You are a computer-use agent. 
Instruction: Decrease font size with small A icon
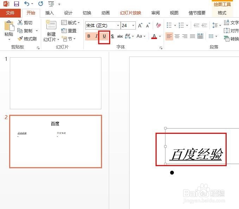click(148, 25)
